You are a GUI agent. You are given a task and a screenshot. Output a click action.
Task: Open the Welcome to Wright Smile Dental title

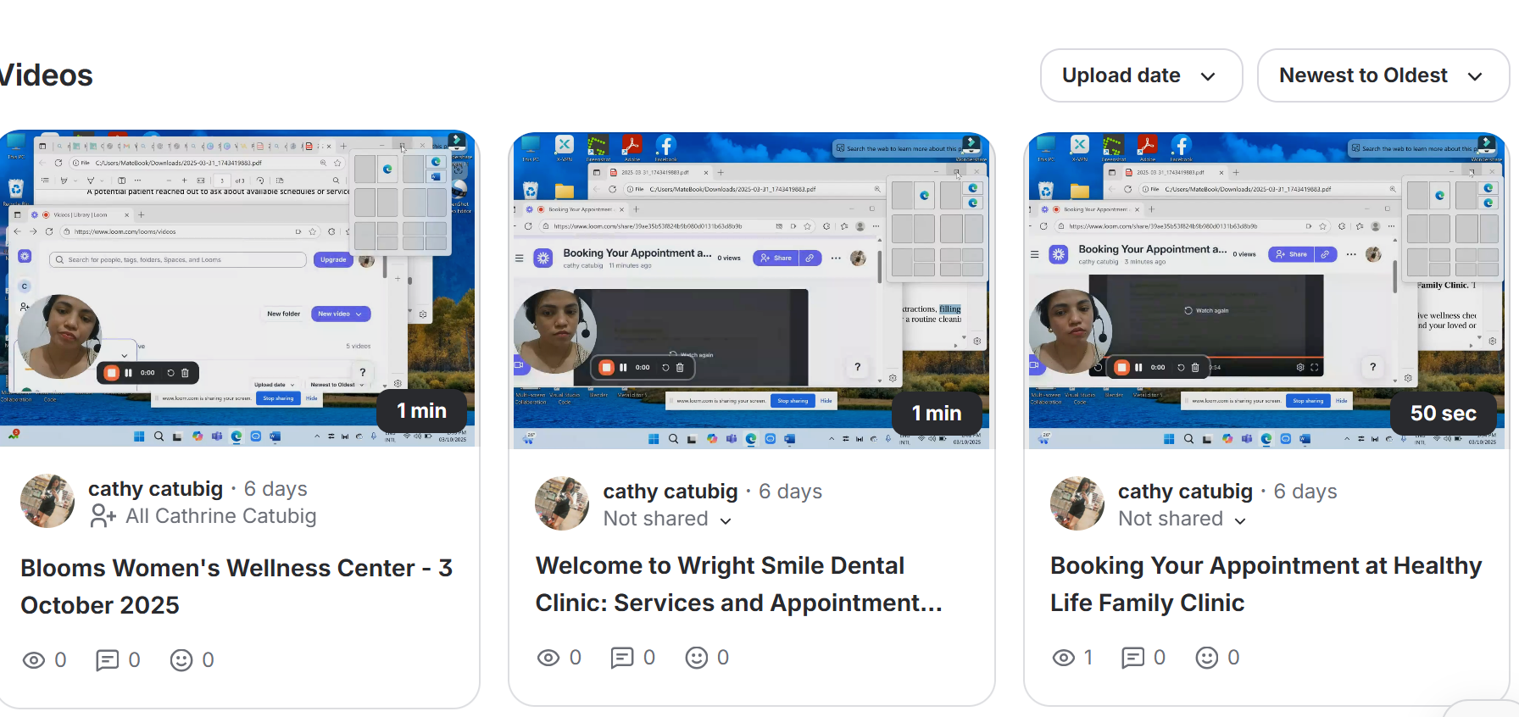tap(738, 584)
